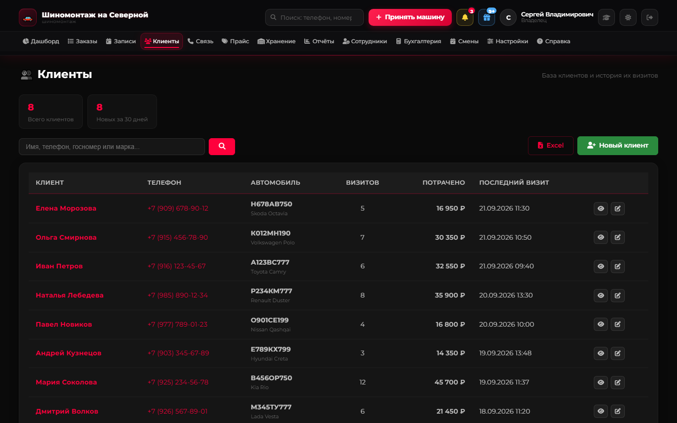View Елена Морозова client details eye icon

tap(601, 209)
